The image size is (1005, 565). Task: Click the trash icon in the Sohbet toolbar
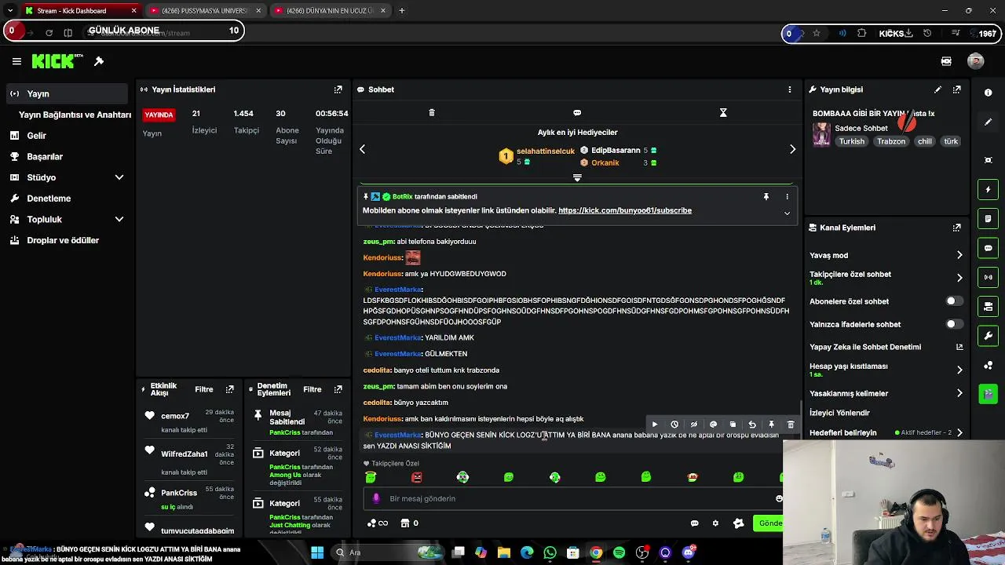432,113
